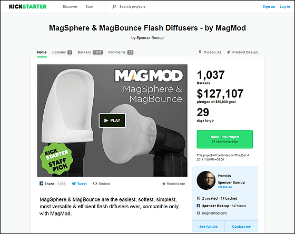Click Spencer Boerup's profile photo

(x=206, y=180)
